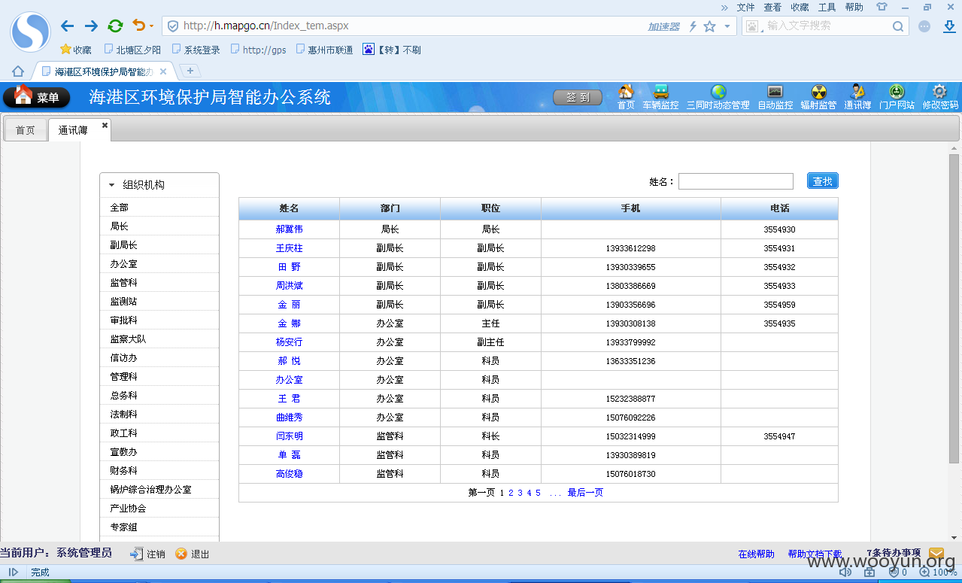Click phone number 13933612298
962x583 pixels.
pos(630,248)
